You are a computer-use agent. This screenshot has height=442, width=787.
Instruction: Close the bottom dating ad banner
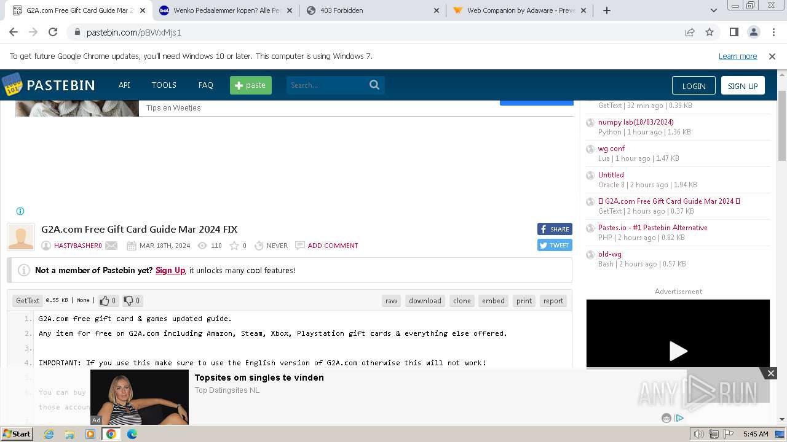click(770, 373)
